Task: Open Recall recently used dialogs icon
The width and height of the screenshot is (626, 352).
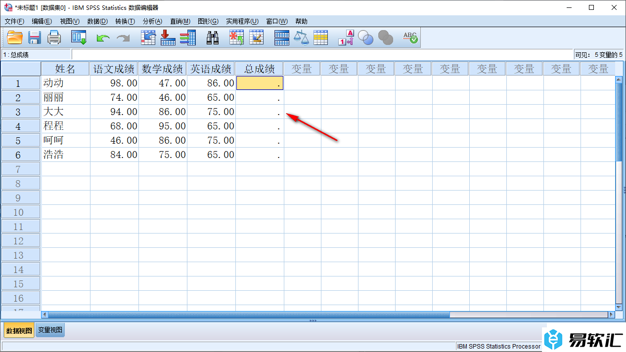Action: point(79,38)
